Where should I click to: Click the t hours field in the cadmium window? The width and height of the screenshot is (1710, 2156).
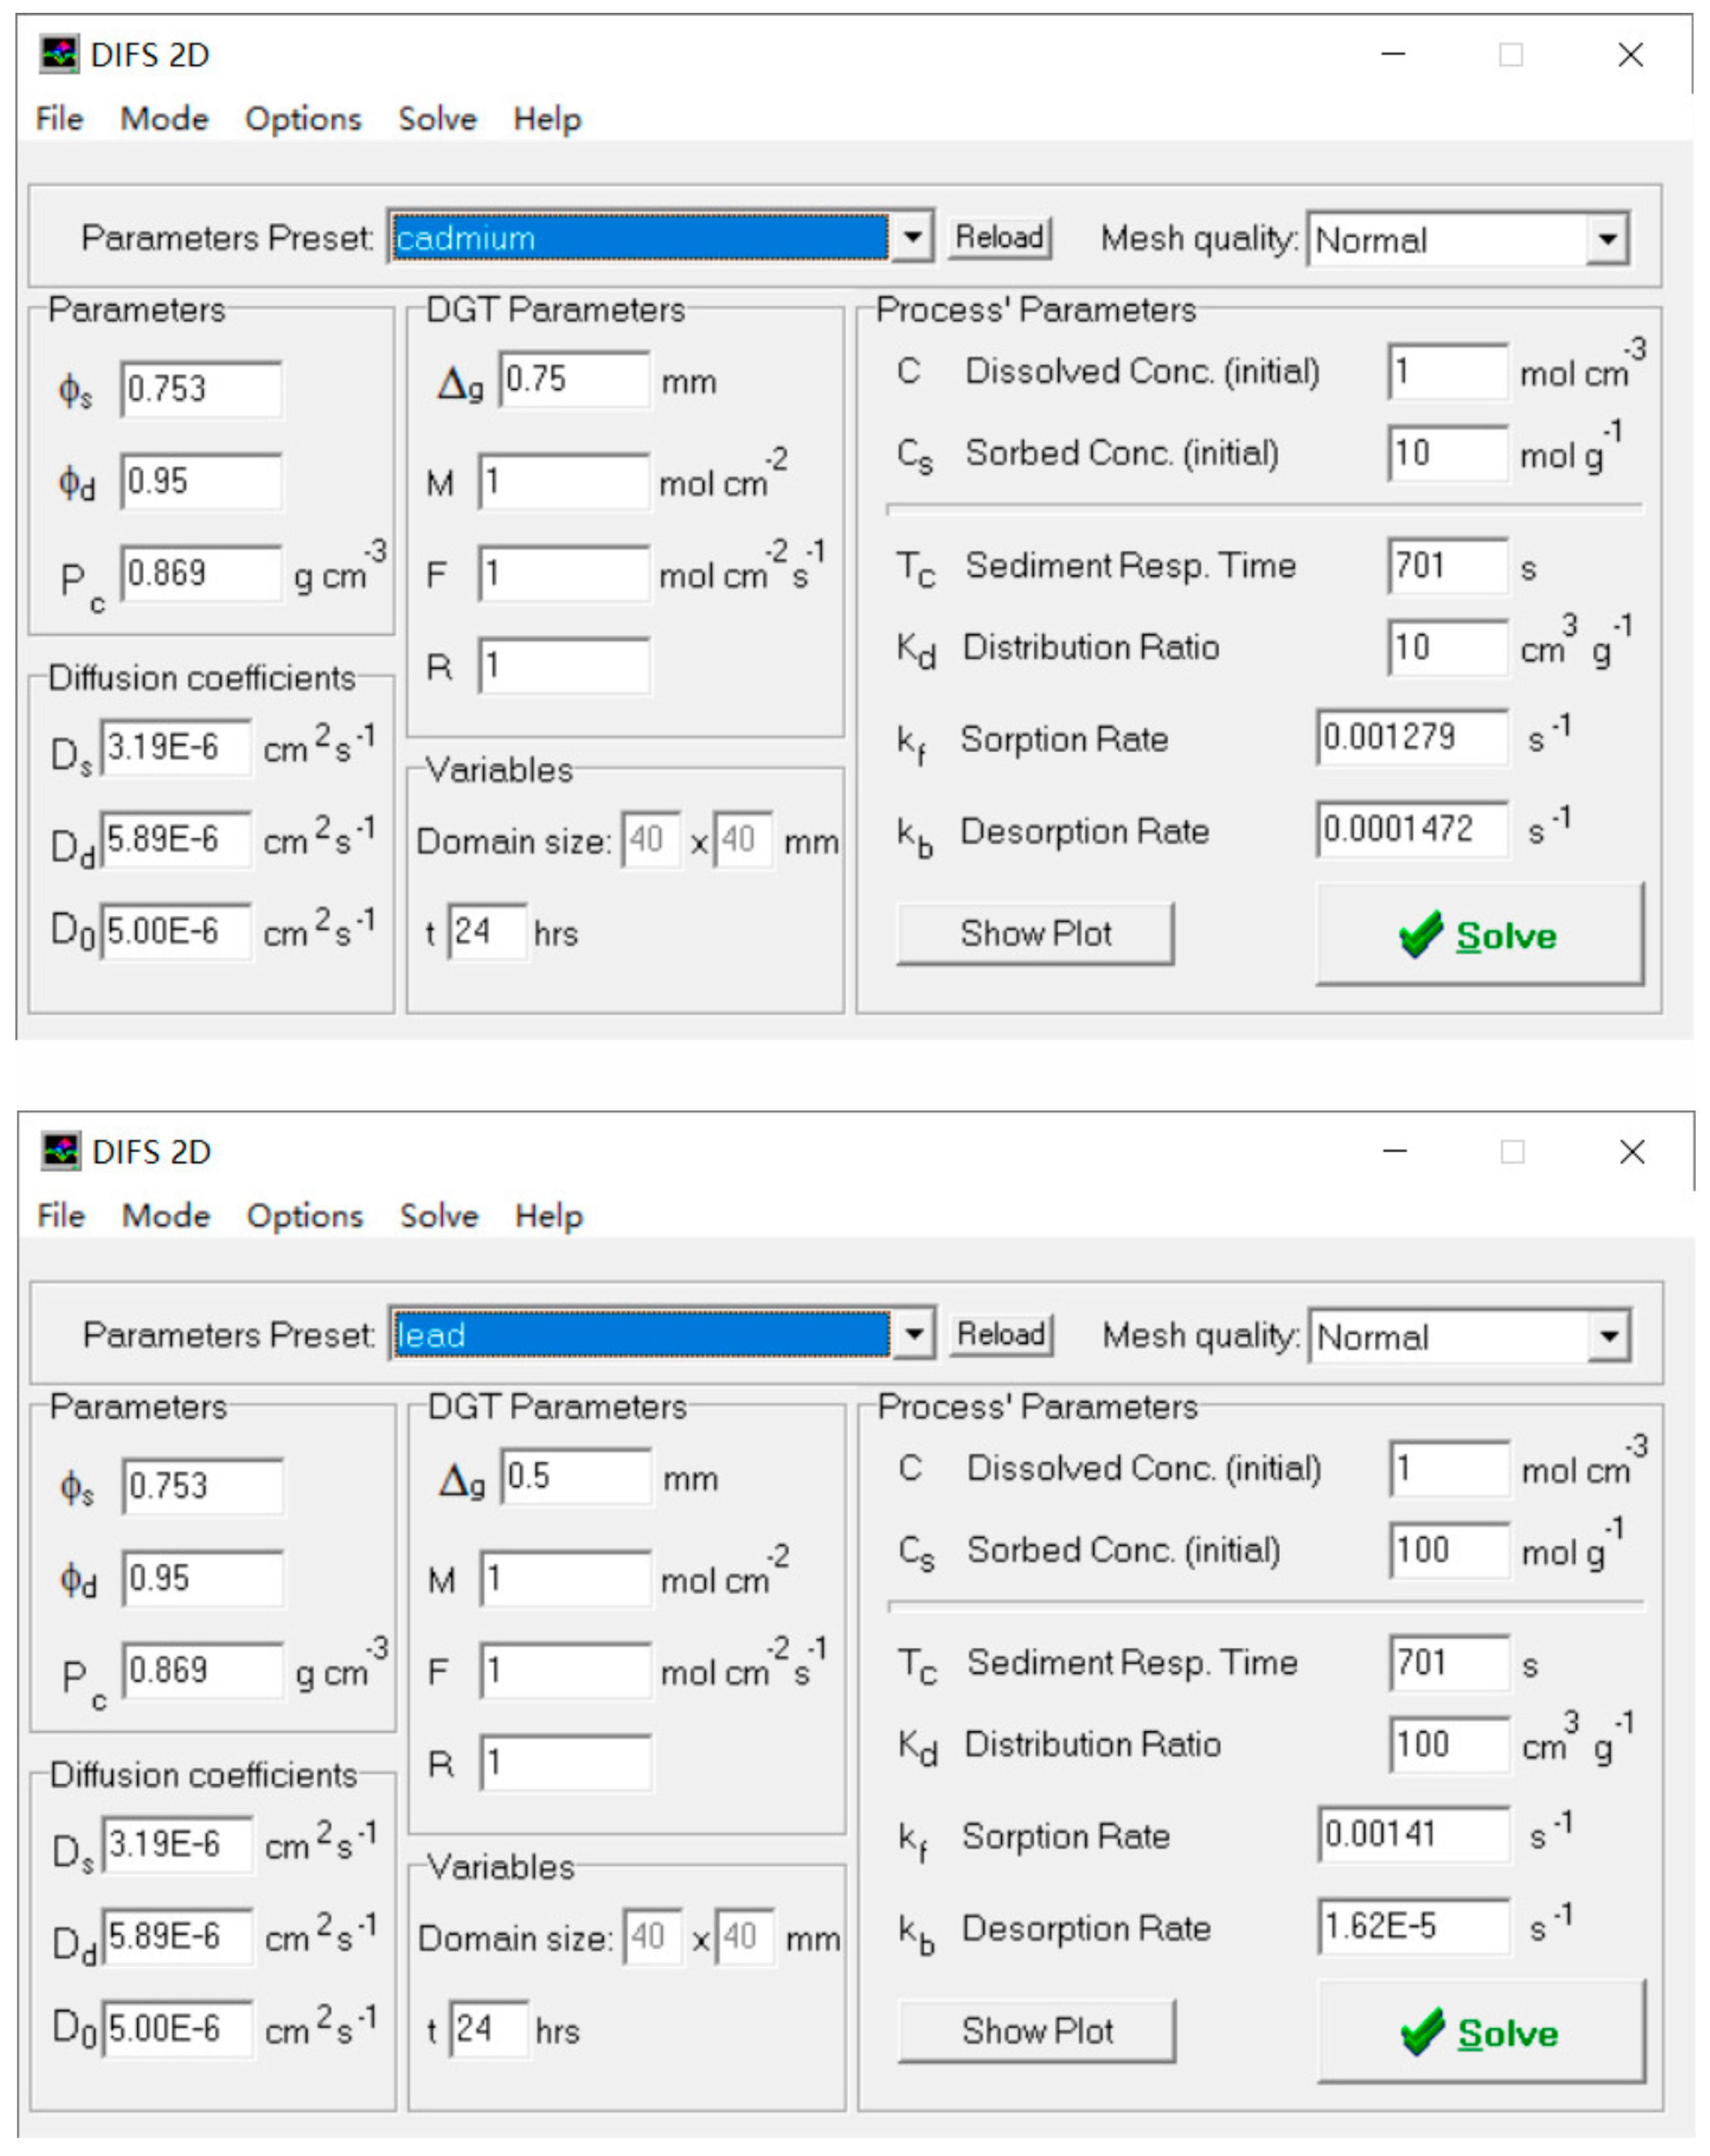487,932
